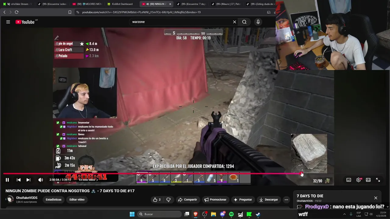Like the video
Image resolution: width=390 pixels, height=219 pixels.
157,200
